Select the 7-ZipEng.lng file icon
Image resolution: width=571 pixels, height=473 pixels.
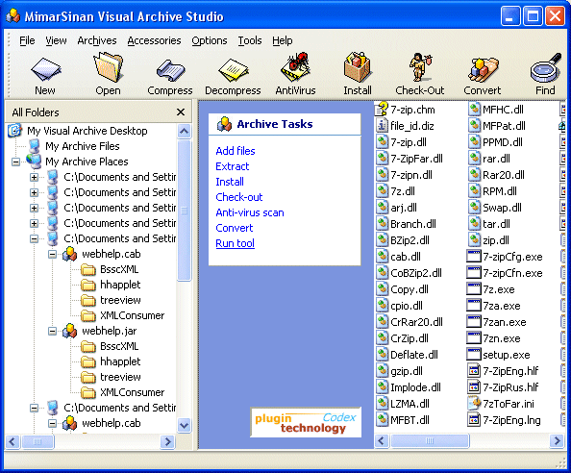point(474,420)
